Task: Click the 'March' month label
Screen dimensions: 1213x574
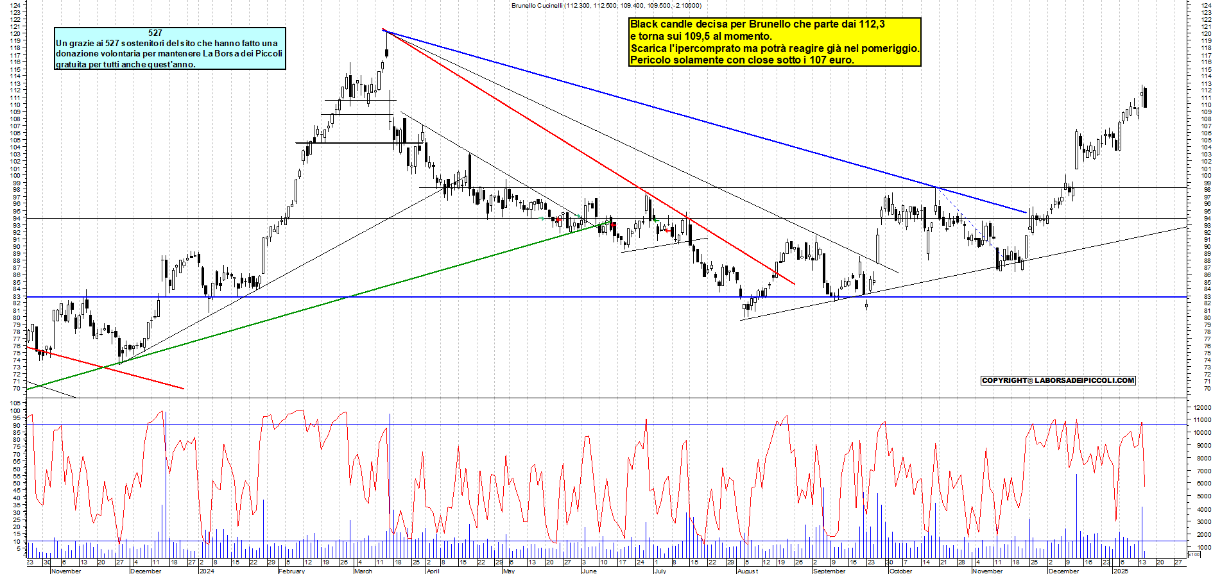Action: tap(363, 571)
